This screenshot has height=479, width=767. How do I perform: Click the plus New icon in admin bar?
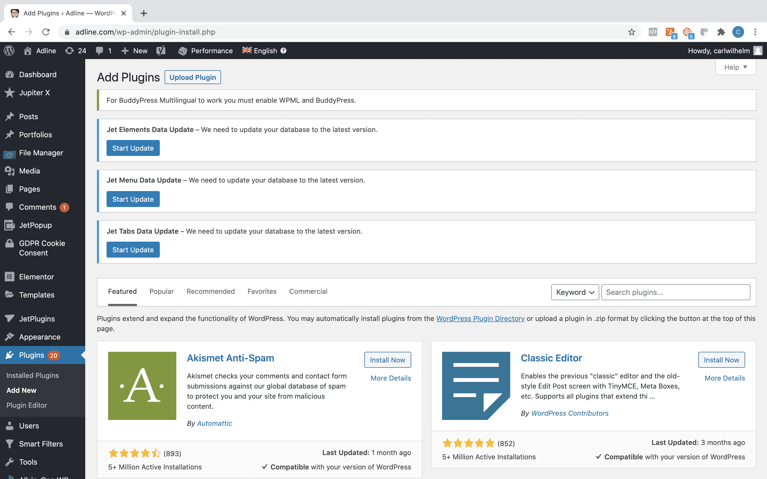tap(125, 51)
